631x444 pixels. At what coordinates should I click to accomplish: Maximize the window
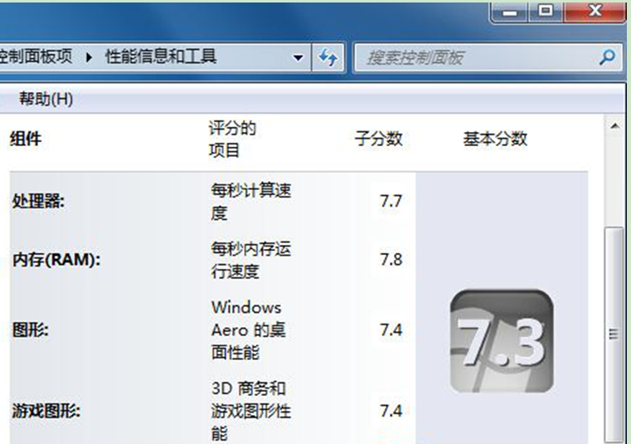[x=546, y=12]
